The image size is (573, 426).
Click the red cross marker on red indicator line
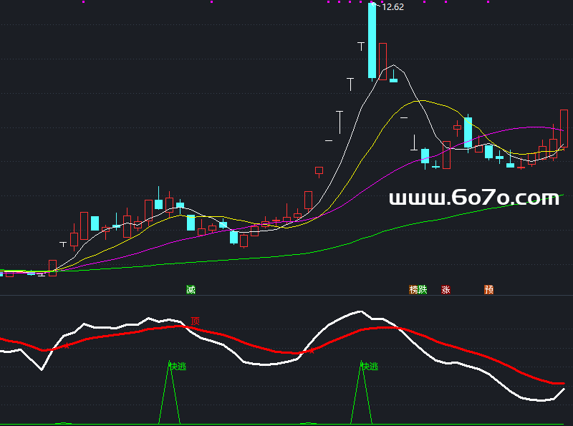click(310, 351)
